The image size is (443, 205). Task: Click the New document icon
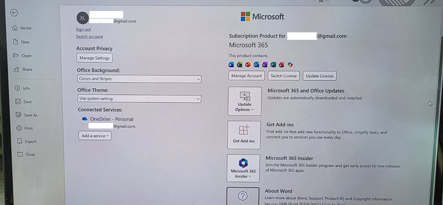point(16,42)
